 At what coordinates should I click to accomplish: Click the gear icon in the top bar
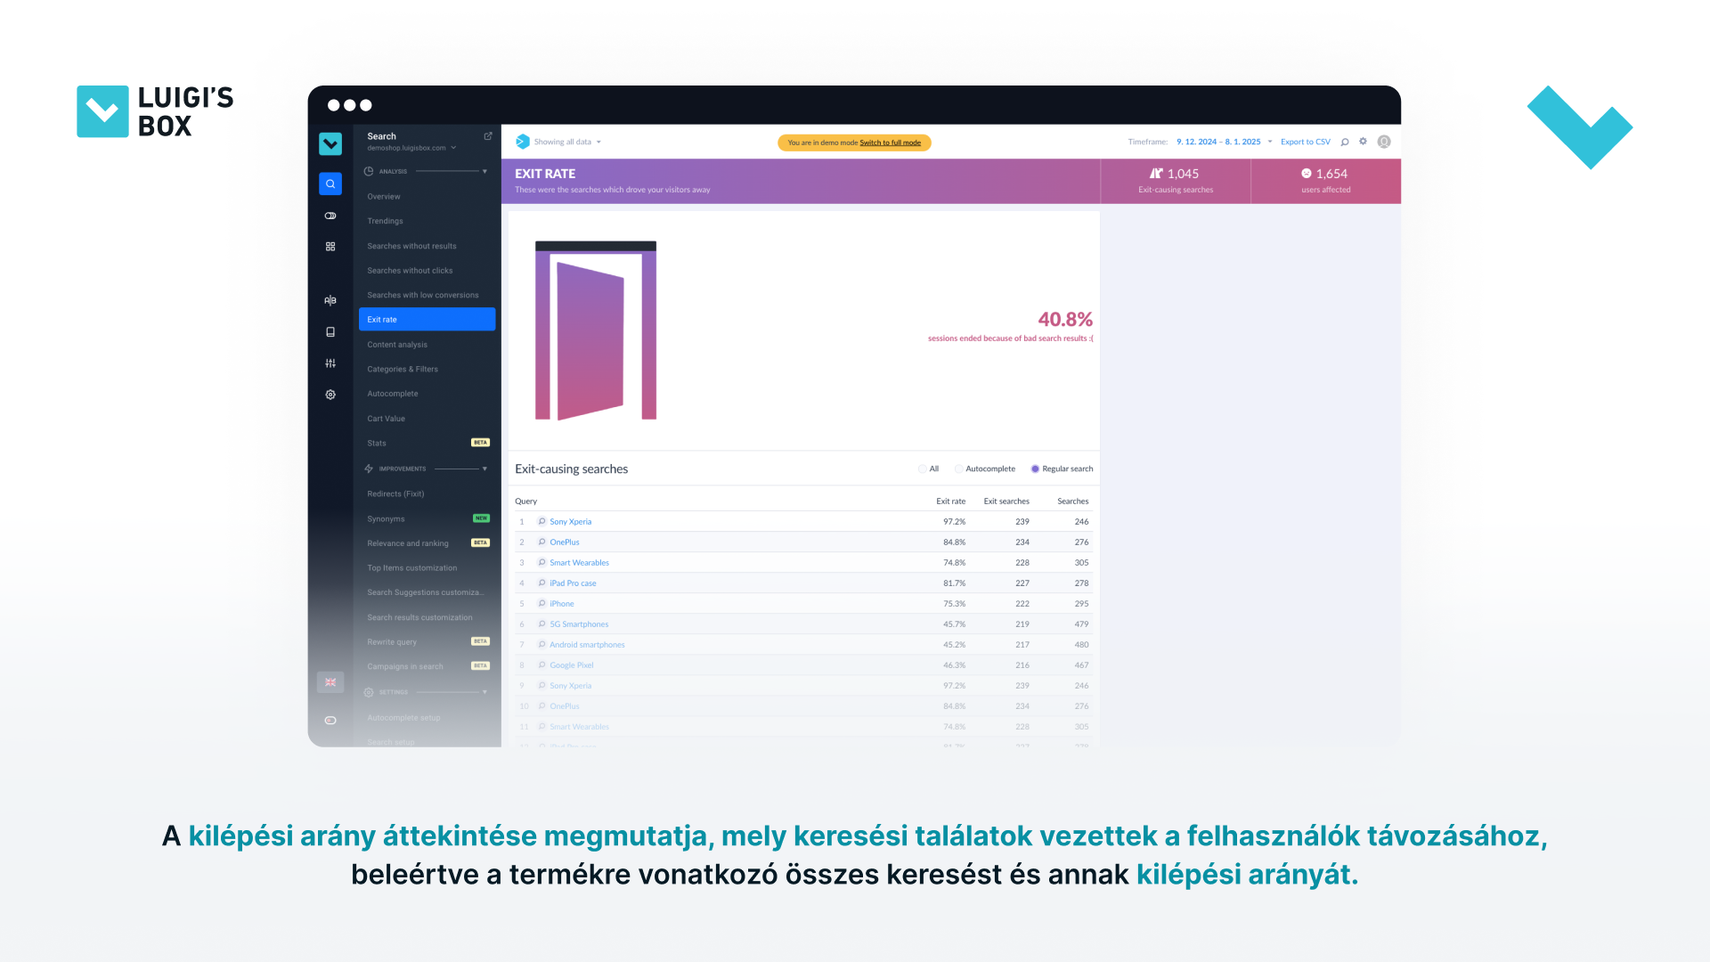point(1363,142)
